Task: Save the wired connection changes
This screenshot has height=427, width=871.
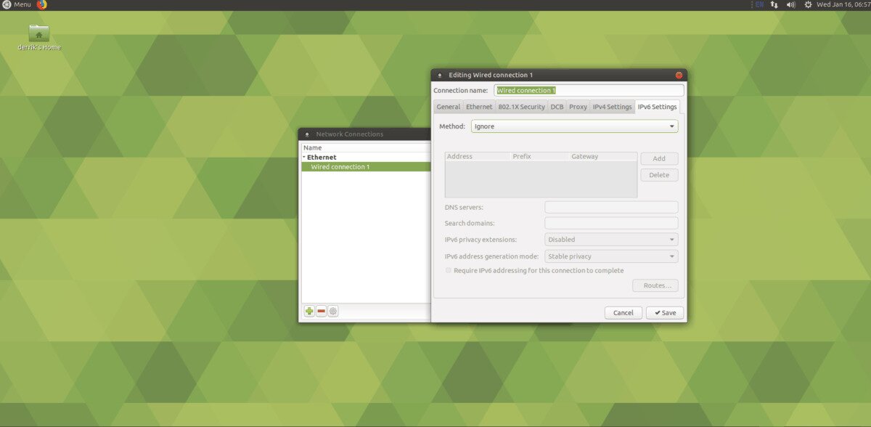Action: click(664, 313)
